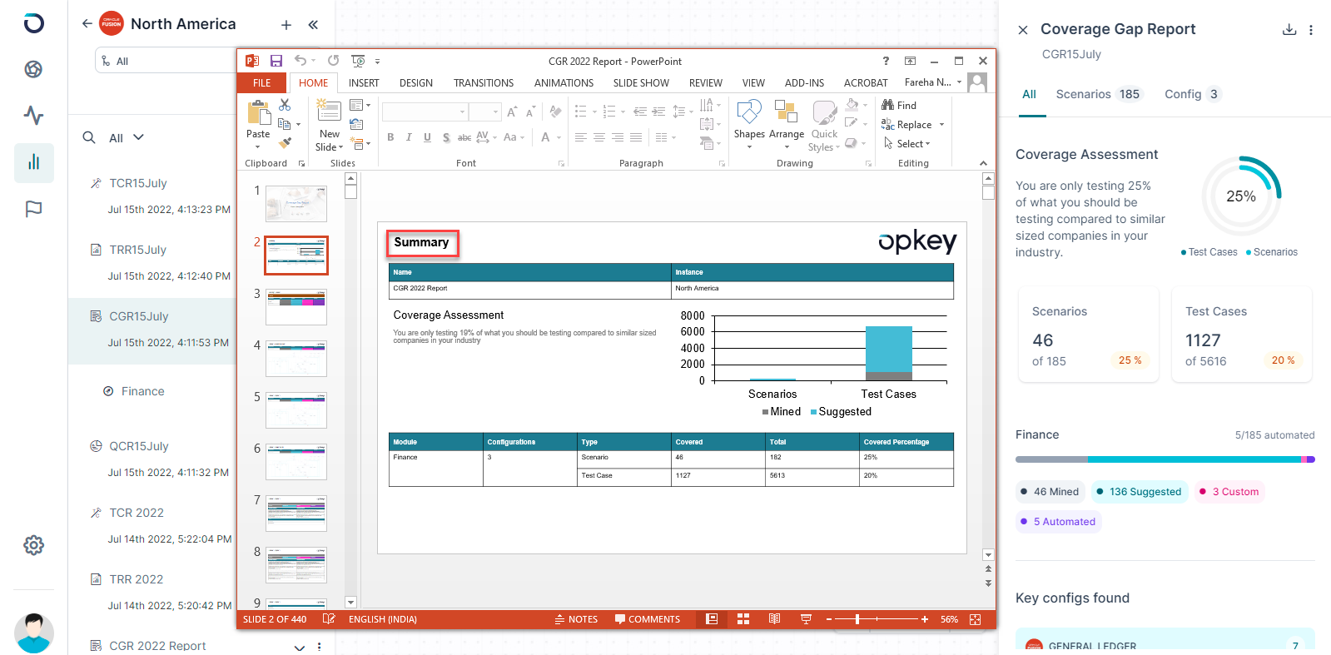Click the plus icon next to North America

[286, 25]
